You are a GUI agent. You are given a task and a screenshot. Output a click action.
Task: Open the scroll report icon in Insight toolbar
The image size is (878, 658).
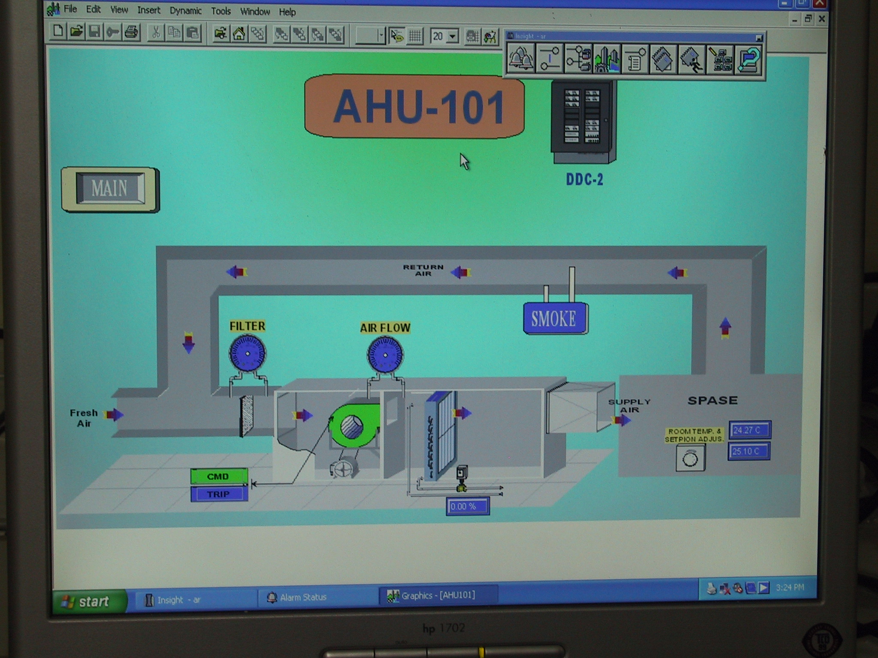pyautogui.click(x=635, y=60)
